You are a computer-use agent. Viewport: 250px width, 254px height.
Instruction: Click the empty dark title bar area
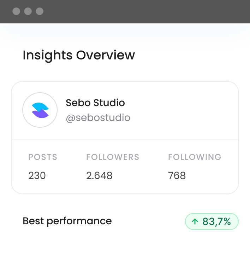pyautogui.click(x=141, y=11)
